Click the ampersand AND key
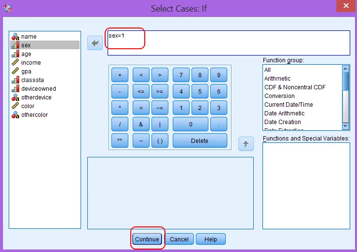Image resolution: width=357 pixels, height=252 pixels. 141,124
